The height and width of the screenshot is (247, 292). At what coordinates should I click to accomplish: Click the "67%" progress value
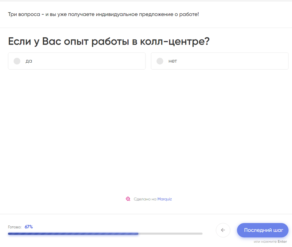point(29,227)
